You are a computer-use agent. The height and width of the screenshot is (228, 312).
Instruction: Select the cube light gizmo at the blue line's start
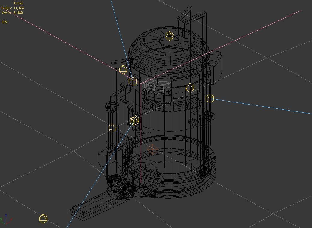click(135, 120)
